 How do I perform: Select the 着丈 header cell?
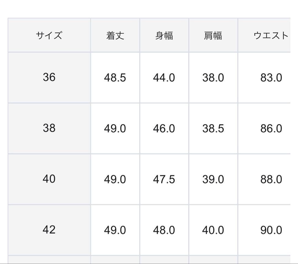click(115, 36)
